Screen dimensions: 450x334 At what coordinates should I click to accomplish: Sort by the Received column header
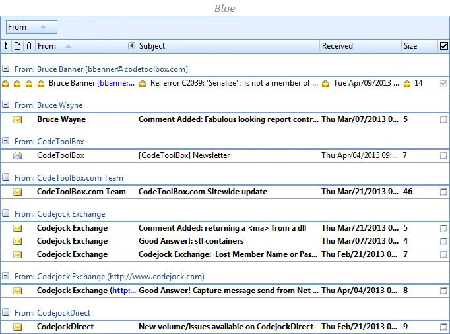(360, 46)
